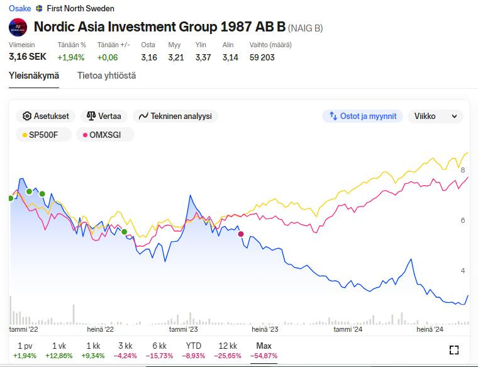This screenshot has height=367, width=478.
Task: Click the red sell marker on chart
Action: point(241,234)
